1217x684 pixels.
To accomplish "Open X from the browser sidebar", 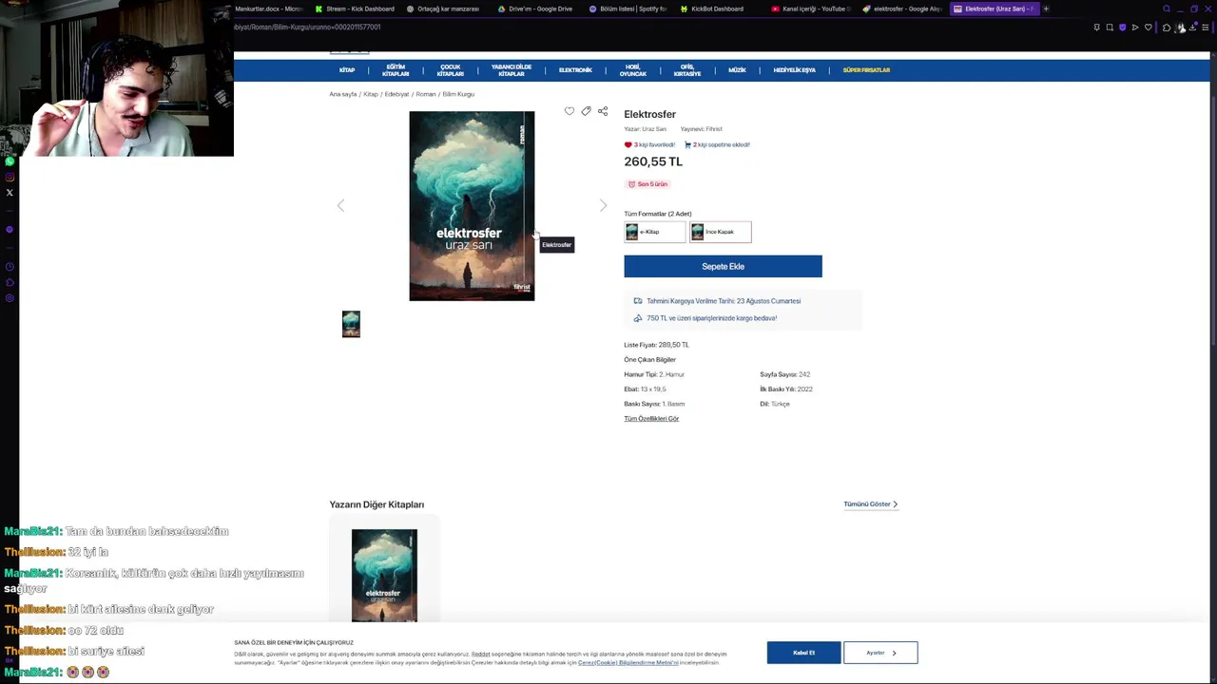I will tap(10, 193).
